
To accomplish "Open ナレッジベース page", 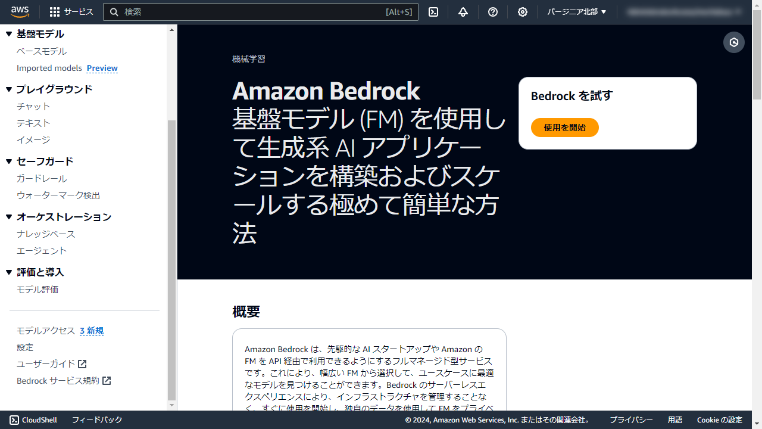I will coord(46,234).
